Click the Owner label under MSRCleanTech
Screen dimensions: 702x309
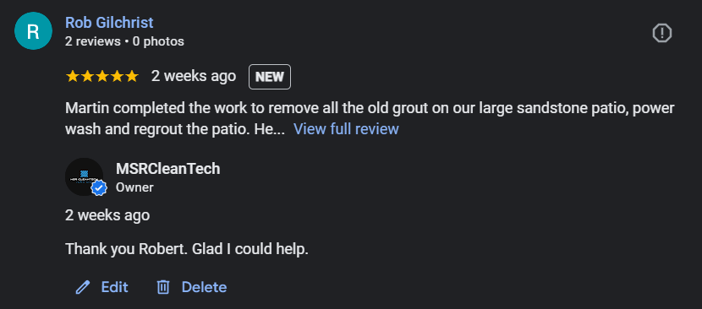tap(134, 187)
